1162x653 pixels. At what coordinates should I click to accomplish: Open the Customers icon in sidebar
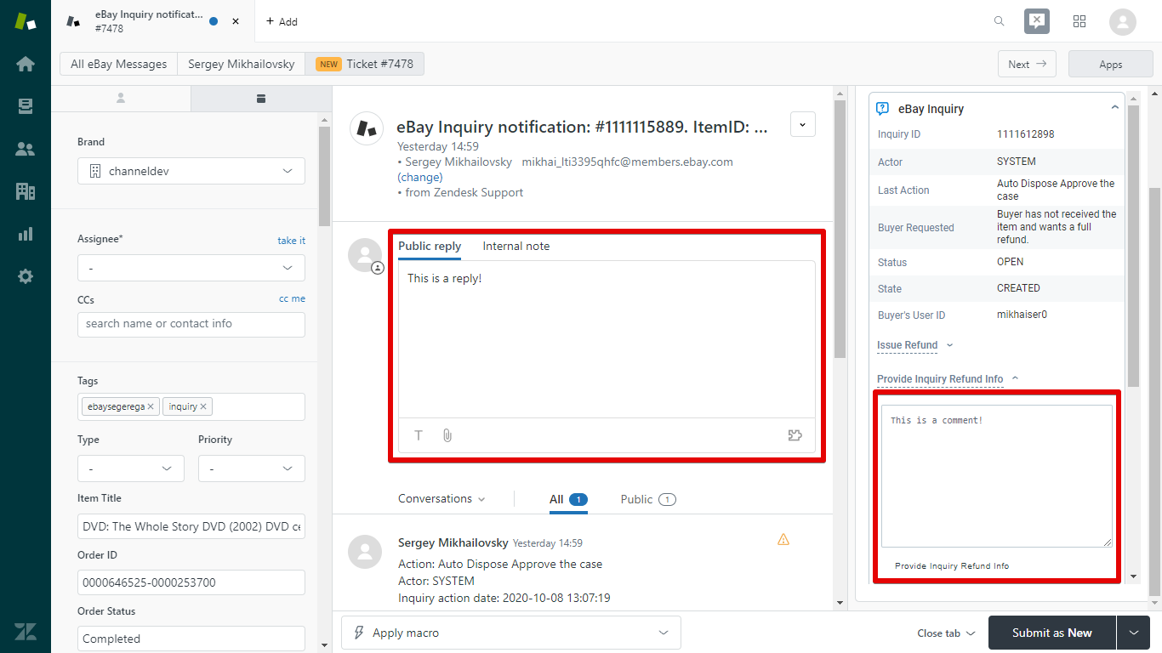26,149
